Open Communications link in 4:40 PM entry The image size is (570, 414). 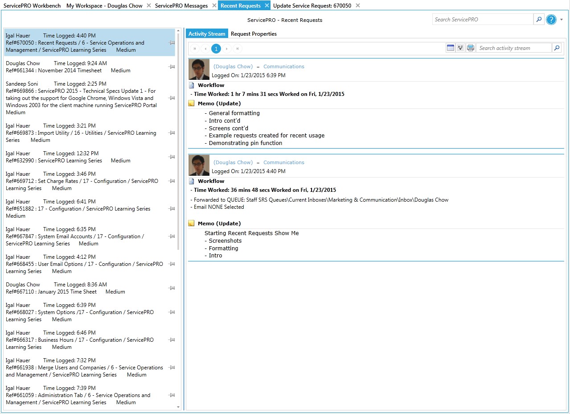click(x=284, y=162)
